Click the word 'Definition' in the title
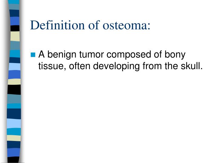The image size is (218, 163). tap(57, 25)
